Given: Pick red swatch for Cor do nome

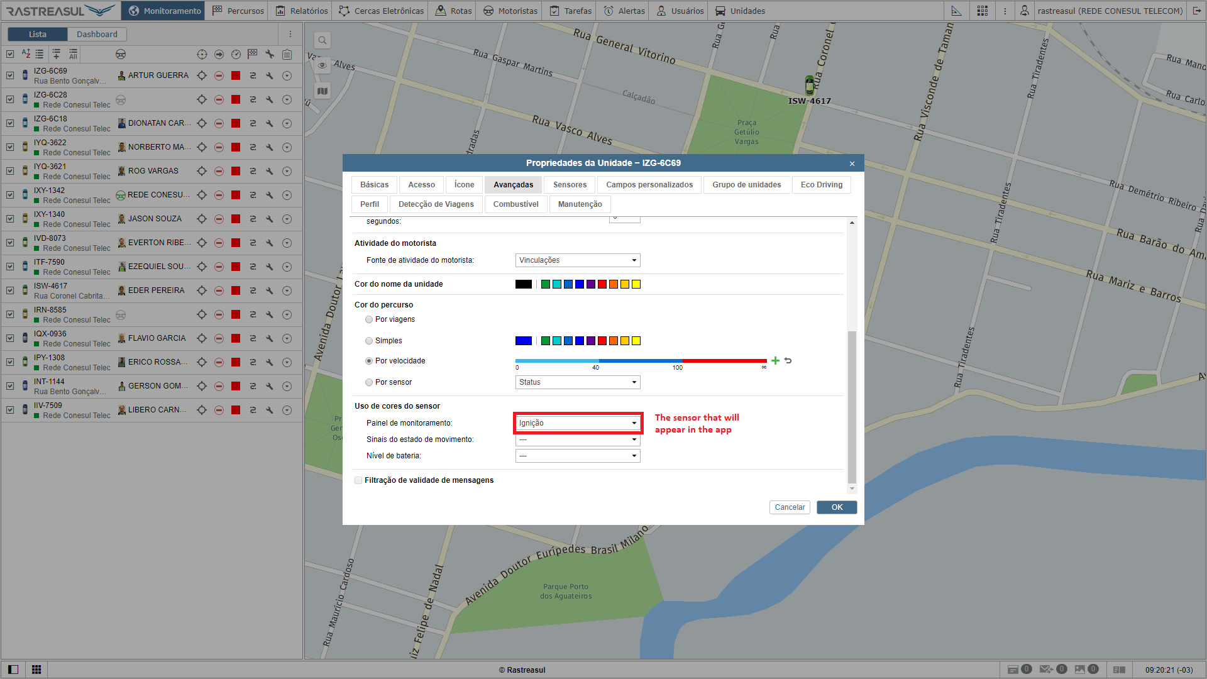Looking at the screenshot, I should (602, 284).
